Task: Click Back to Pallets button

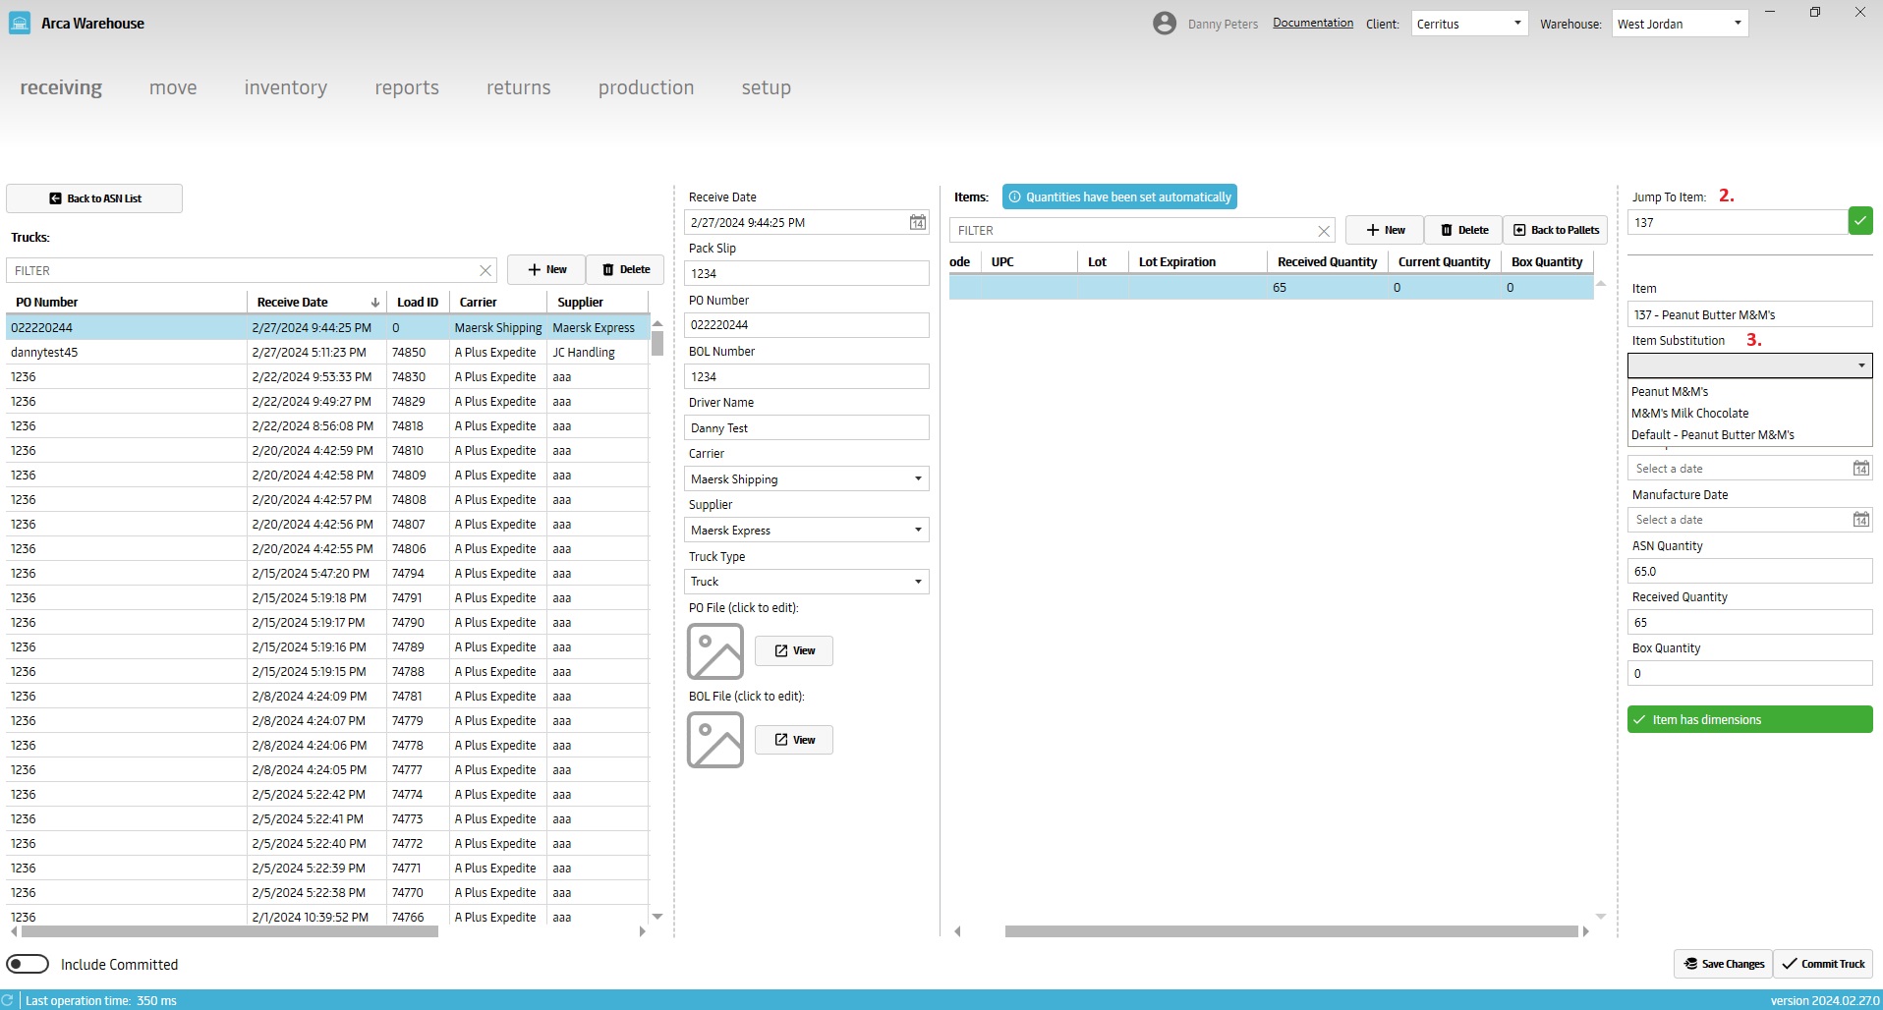Action: tap(1556, 230)
